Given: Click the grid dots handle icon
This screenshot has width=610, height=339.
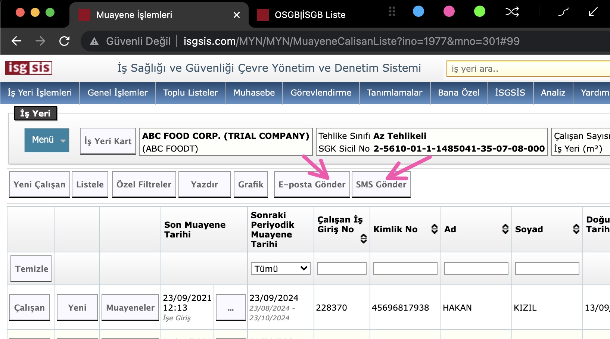Looking at the screenshot, I should tap(392, 12).
